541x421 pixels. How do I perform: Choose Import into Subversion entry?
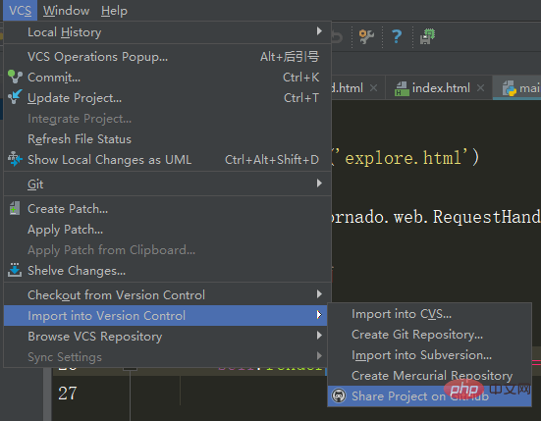421,355
